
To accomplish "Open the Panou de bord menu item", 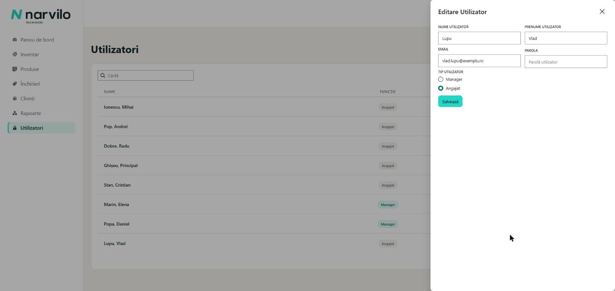I will coord(41,40).
